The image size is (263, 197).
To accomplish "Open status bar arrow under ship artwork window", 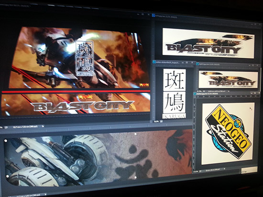I will (x=45, y=195).
